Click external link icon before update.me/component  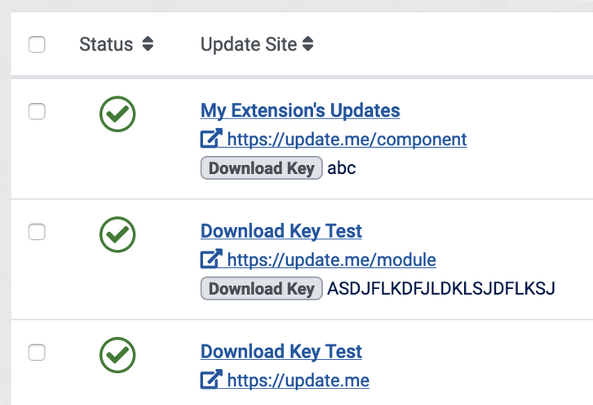pos(211,139)
